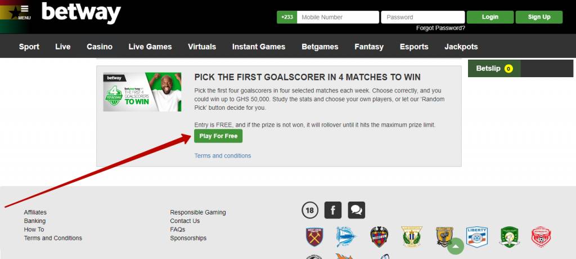576x259 pixels.
Task: Open the Forgot Password link
Action: coord(440,28)
